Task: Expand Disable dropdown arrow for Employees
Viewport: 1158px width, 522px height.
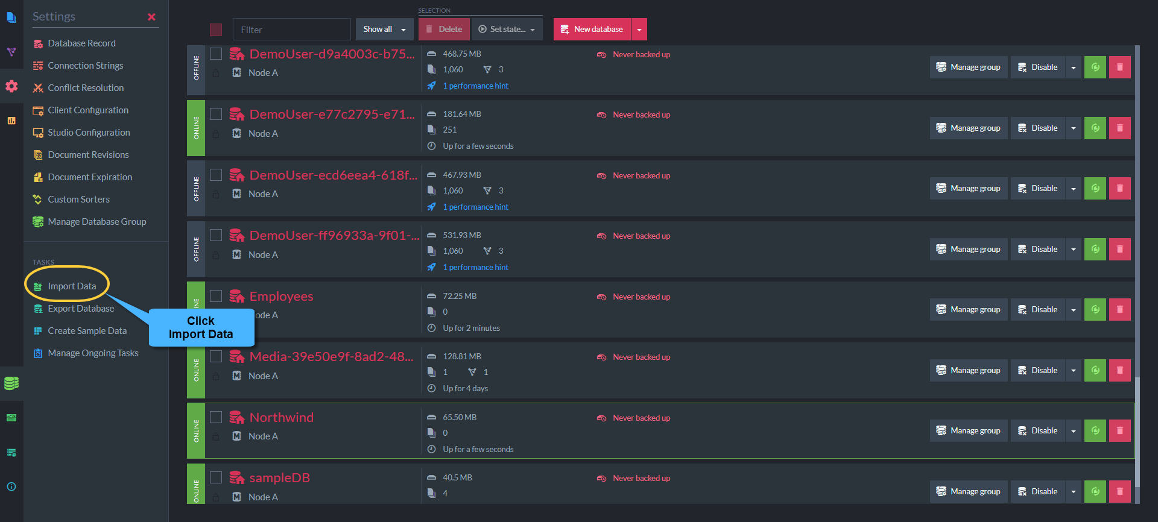Action: pos(1074,309)
